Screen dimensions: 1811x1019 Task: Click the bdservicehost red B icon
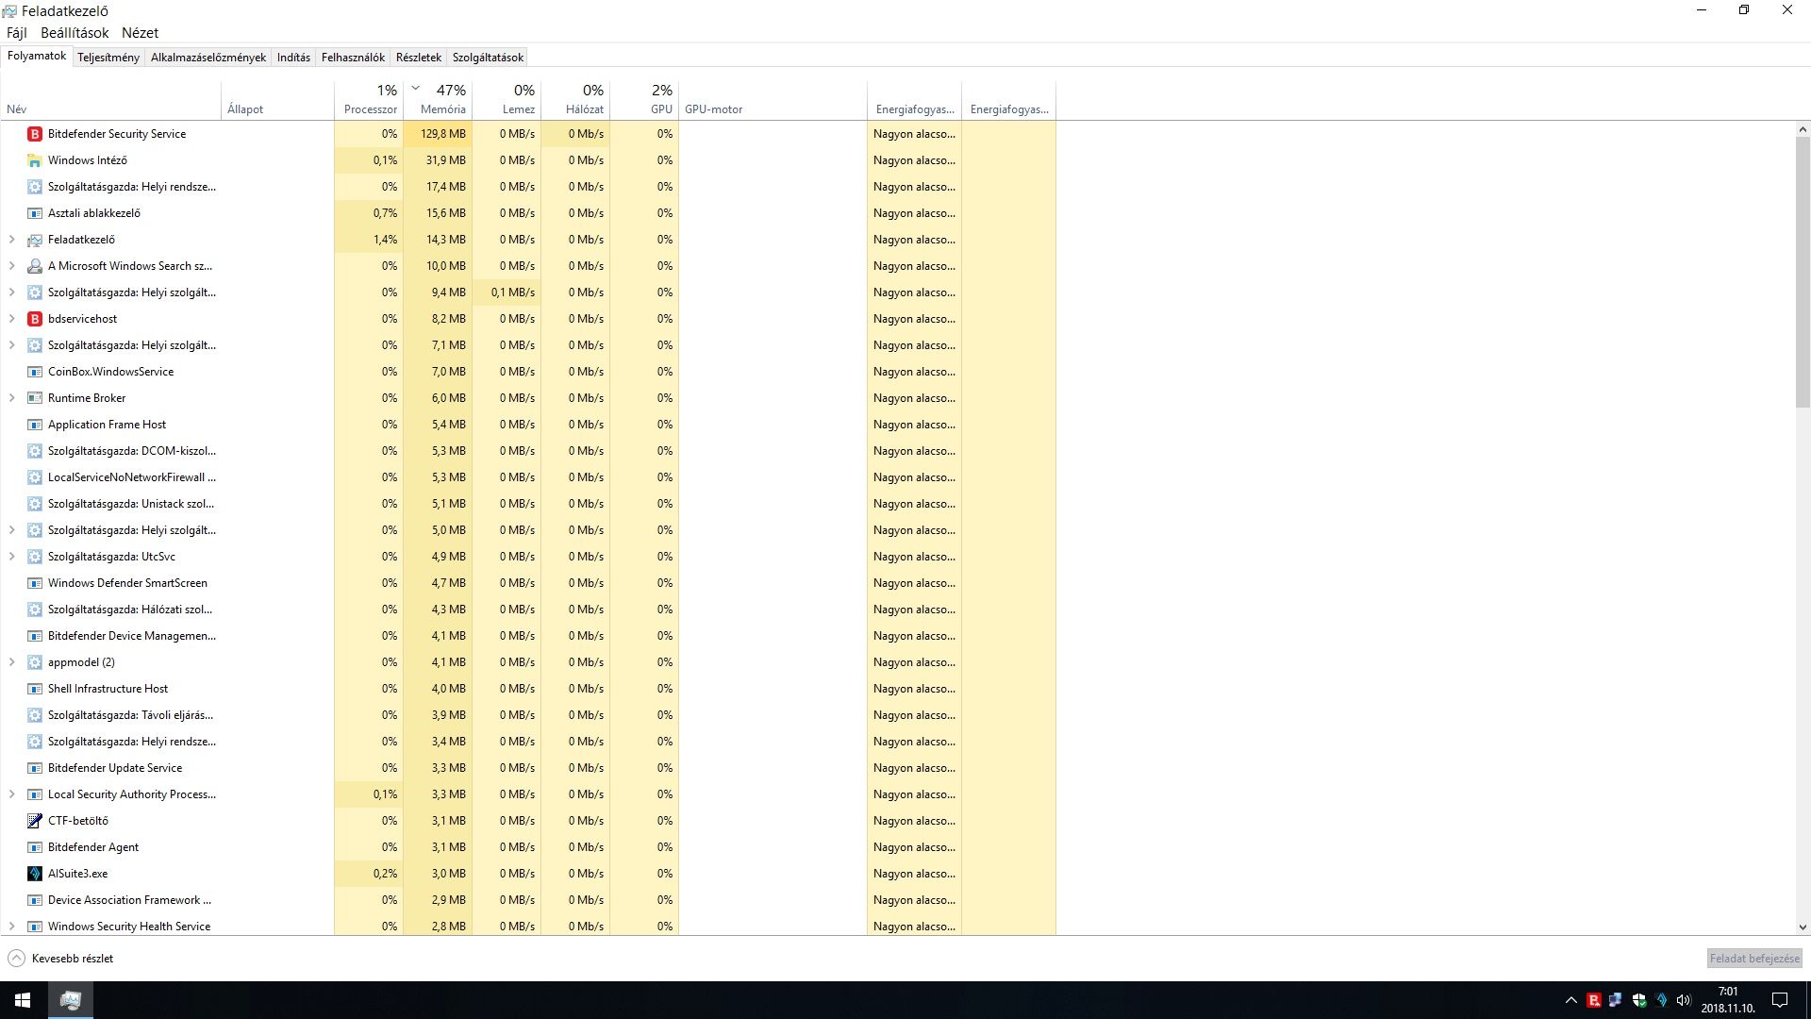click(x=35, y=319)
